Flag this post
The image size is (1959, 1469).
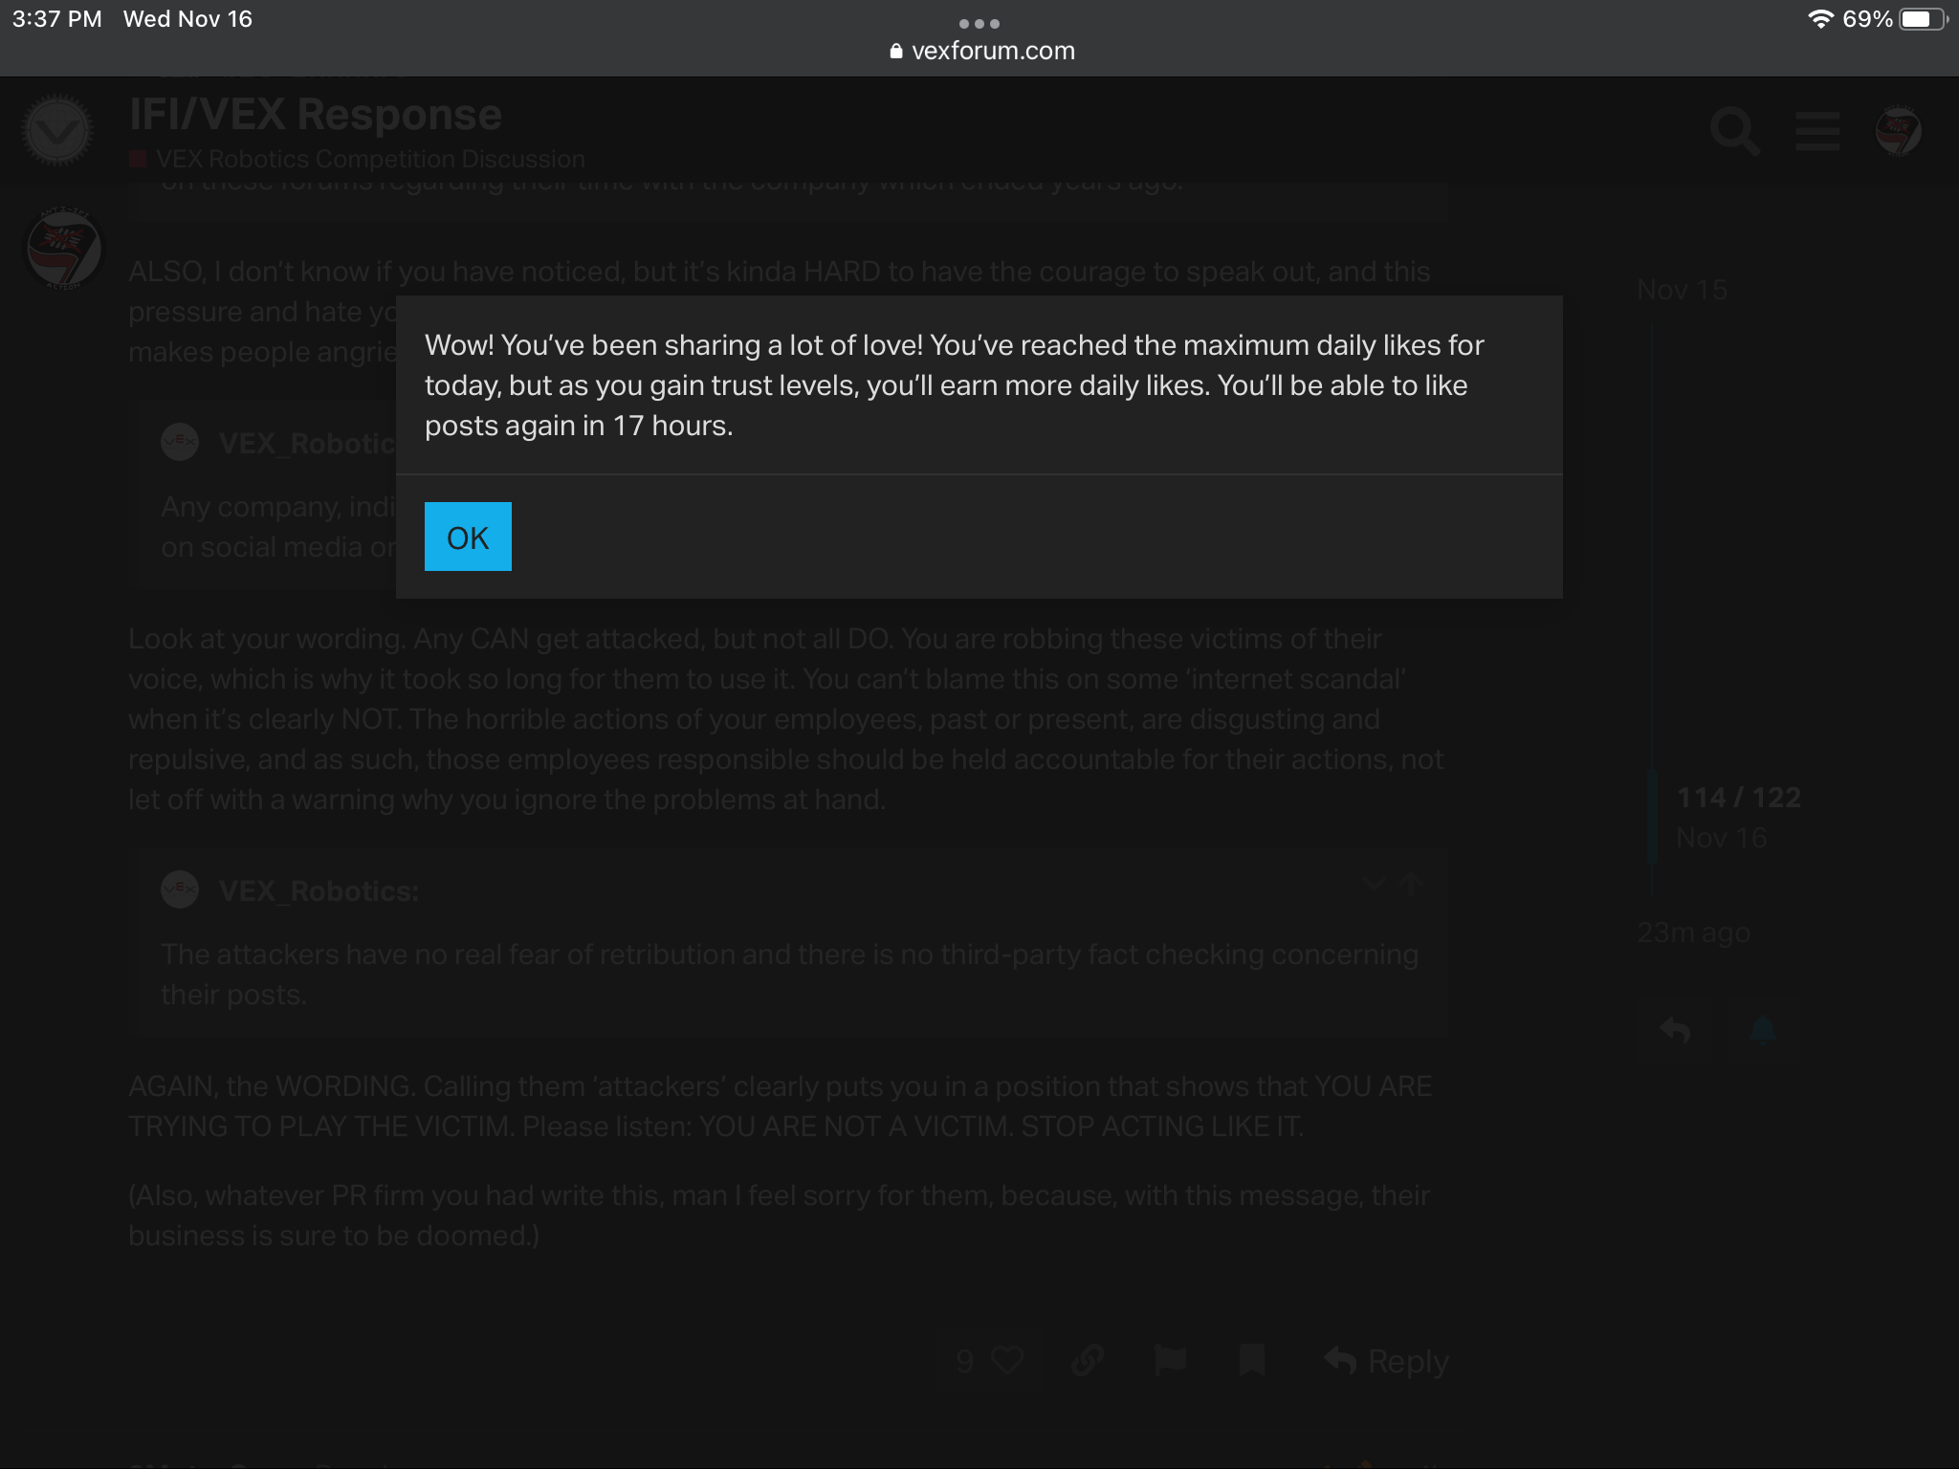[x=1170, y=1360]
